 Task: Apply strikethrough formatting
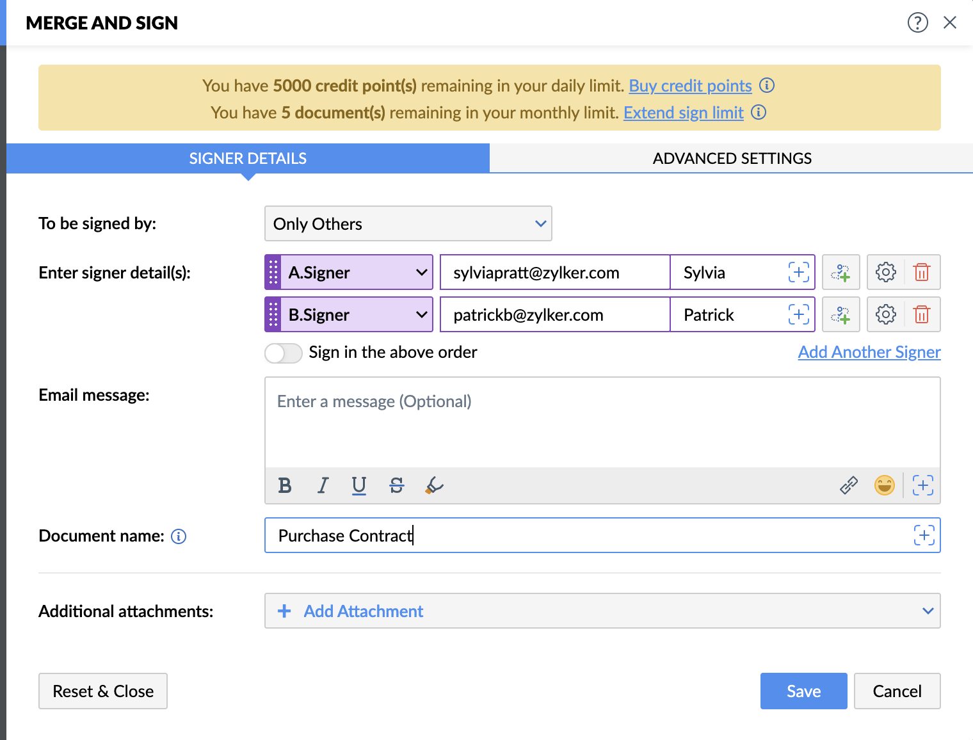pos(397,486)
